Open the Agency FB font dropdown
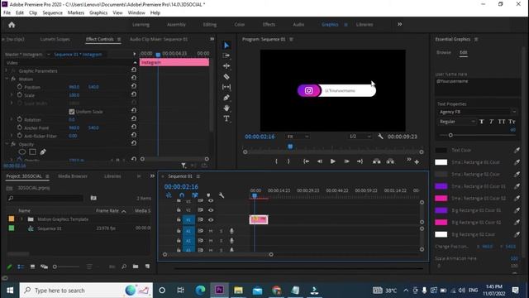 coord(477,112)
